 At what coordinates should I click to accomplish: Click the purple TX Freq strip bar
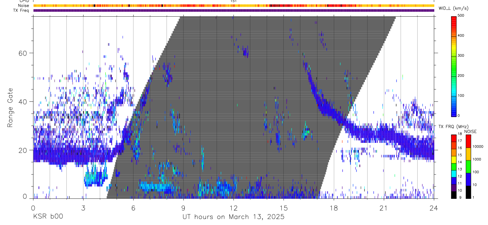(x=234, y=10)
